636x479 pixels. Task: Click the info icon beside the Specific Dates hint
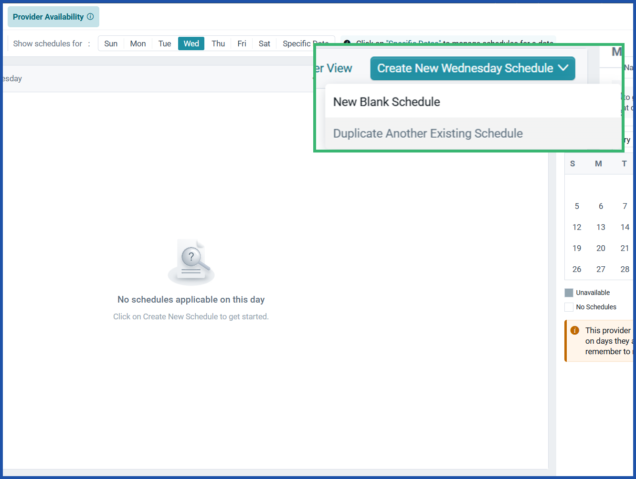click(x=347, y=43)
